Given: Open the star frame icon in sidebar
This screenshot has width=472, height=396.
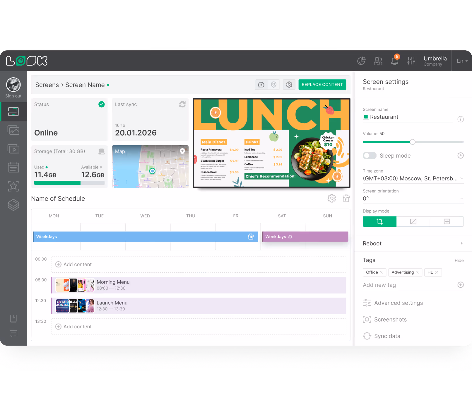Looking at the screenshot, I should [13, 186].
